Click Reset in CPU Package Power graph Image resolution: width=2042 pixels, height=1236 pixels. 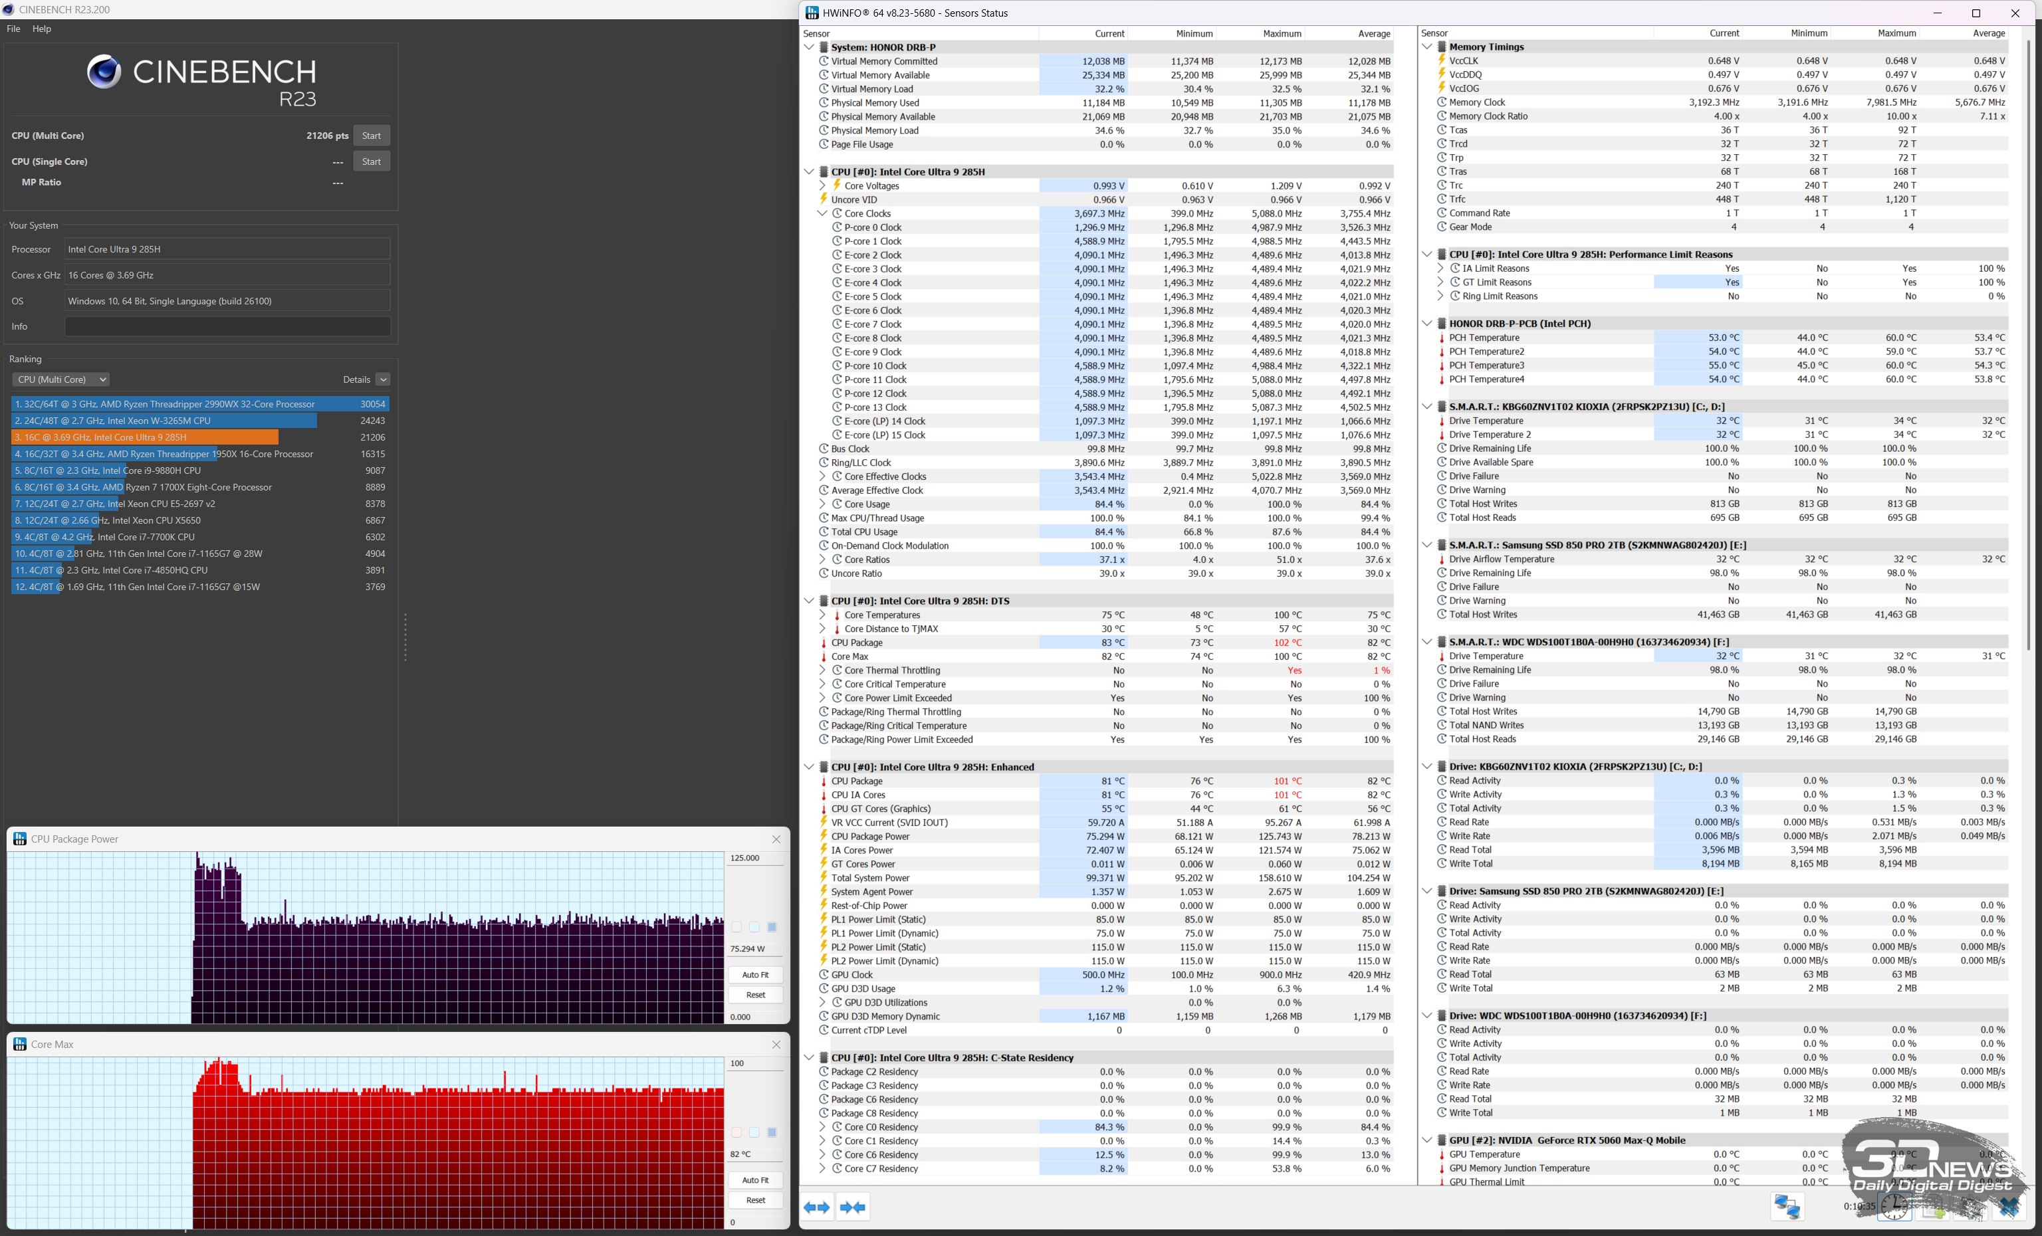tap(756, 995)
